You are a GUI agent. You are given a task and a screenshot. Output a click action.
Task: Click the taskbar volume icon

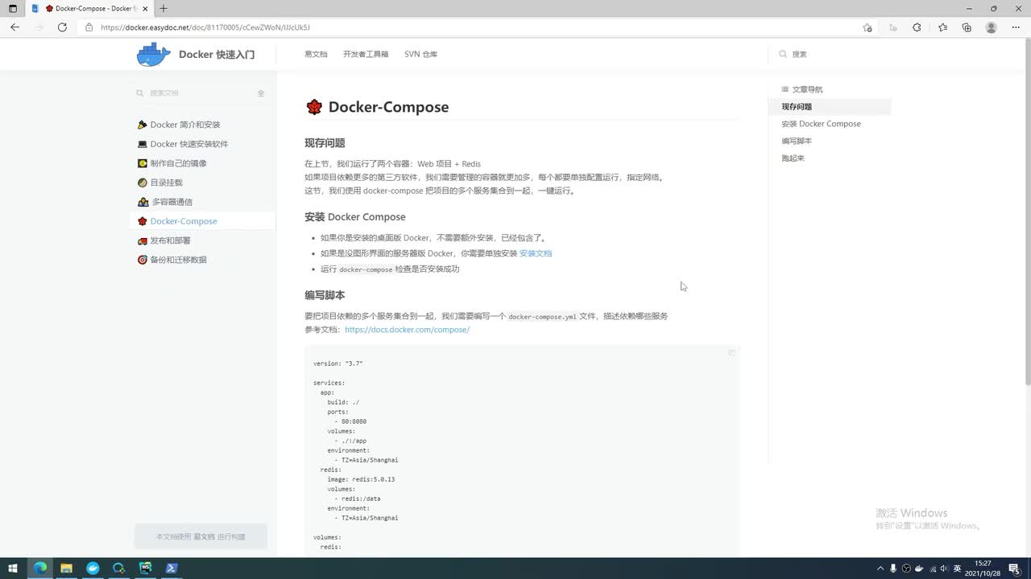click(944, 569)
